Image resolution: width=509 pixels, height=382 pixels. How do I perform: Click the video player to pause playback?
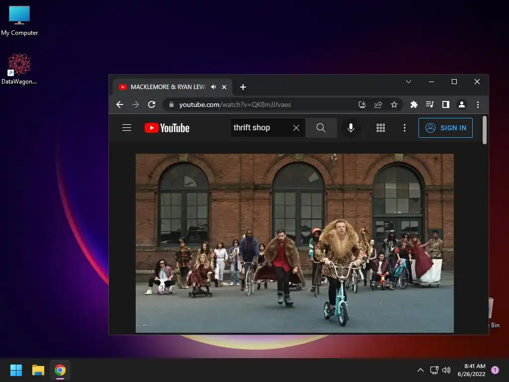coord(294,243)
